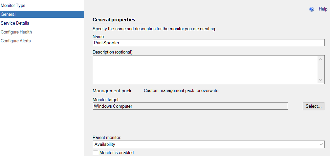Image resolution: width=330 pixels, height=156 pixels.
Task: Click the description box scrollbar track
Action: pyautogui.click(x=320, y=70)
